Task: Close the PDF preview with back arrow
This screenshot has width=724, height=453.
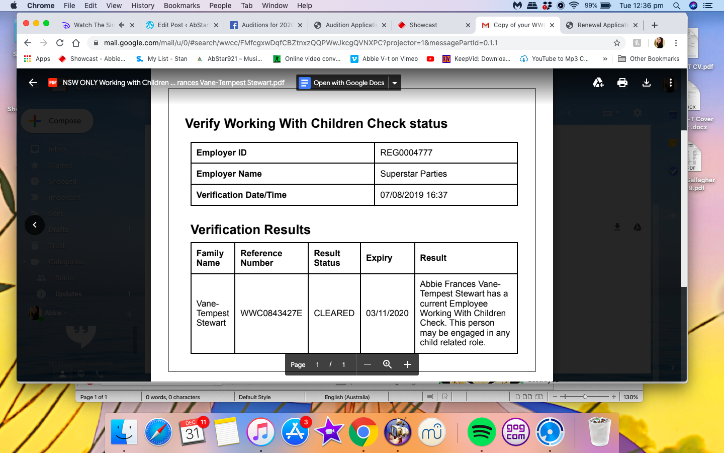Action: pos(33,83)
